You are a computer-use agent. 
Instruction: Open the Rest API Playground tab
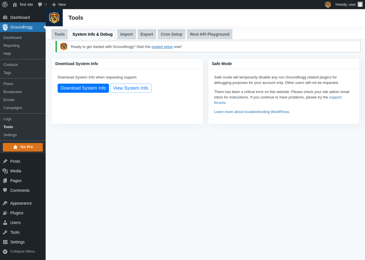click(210, 34)
